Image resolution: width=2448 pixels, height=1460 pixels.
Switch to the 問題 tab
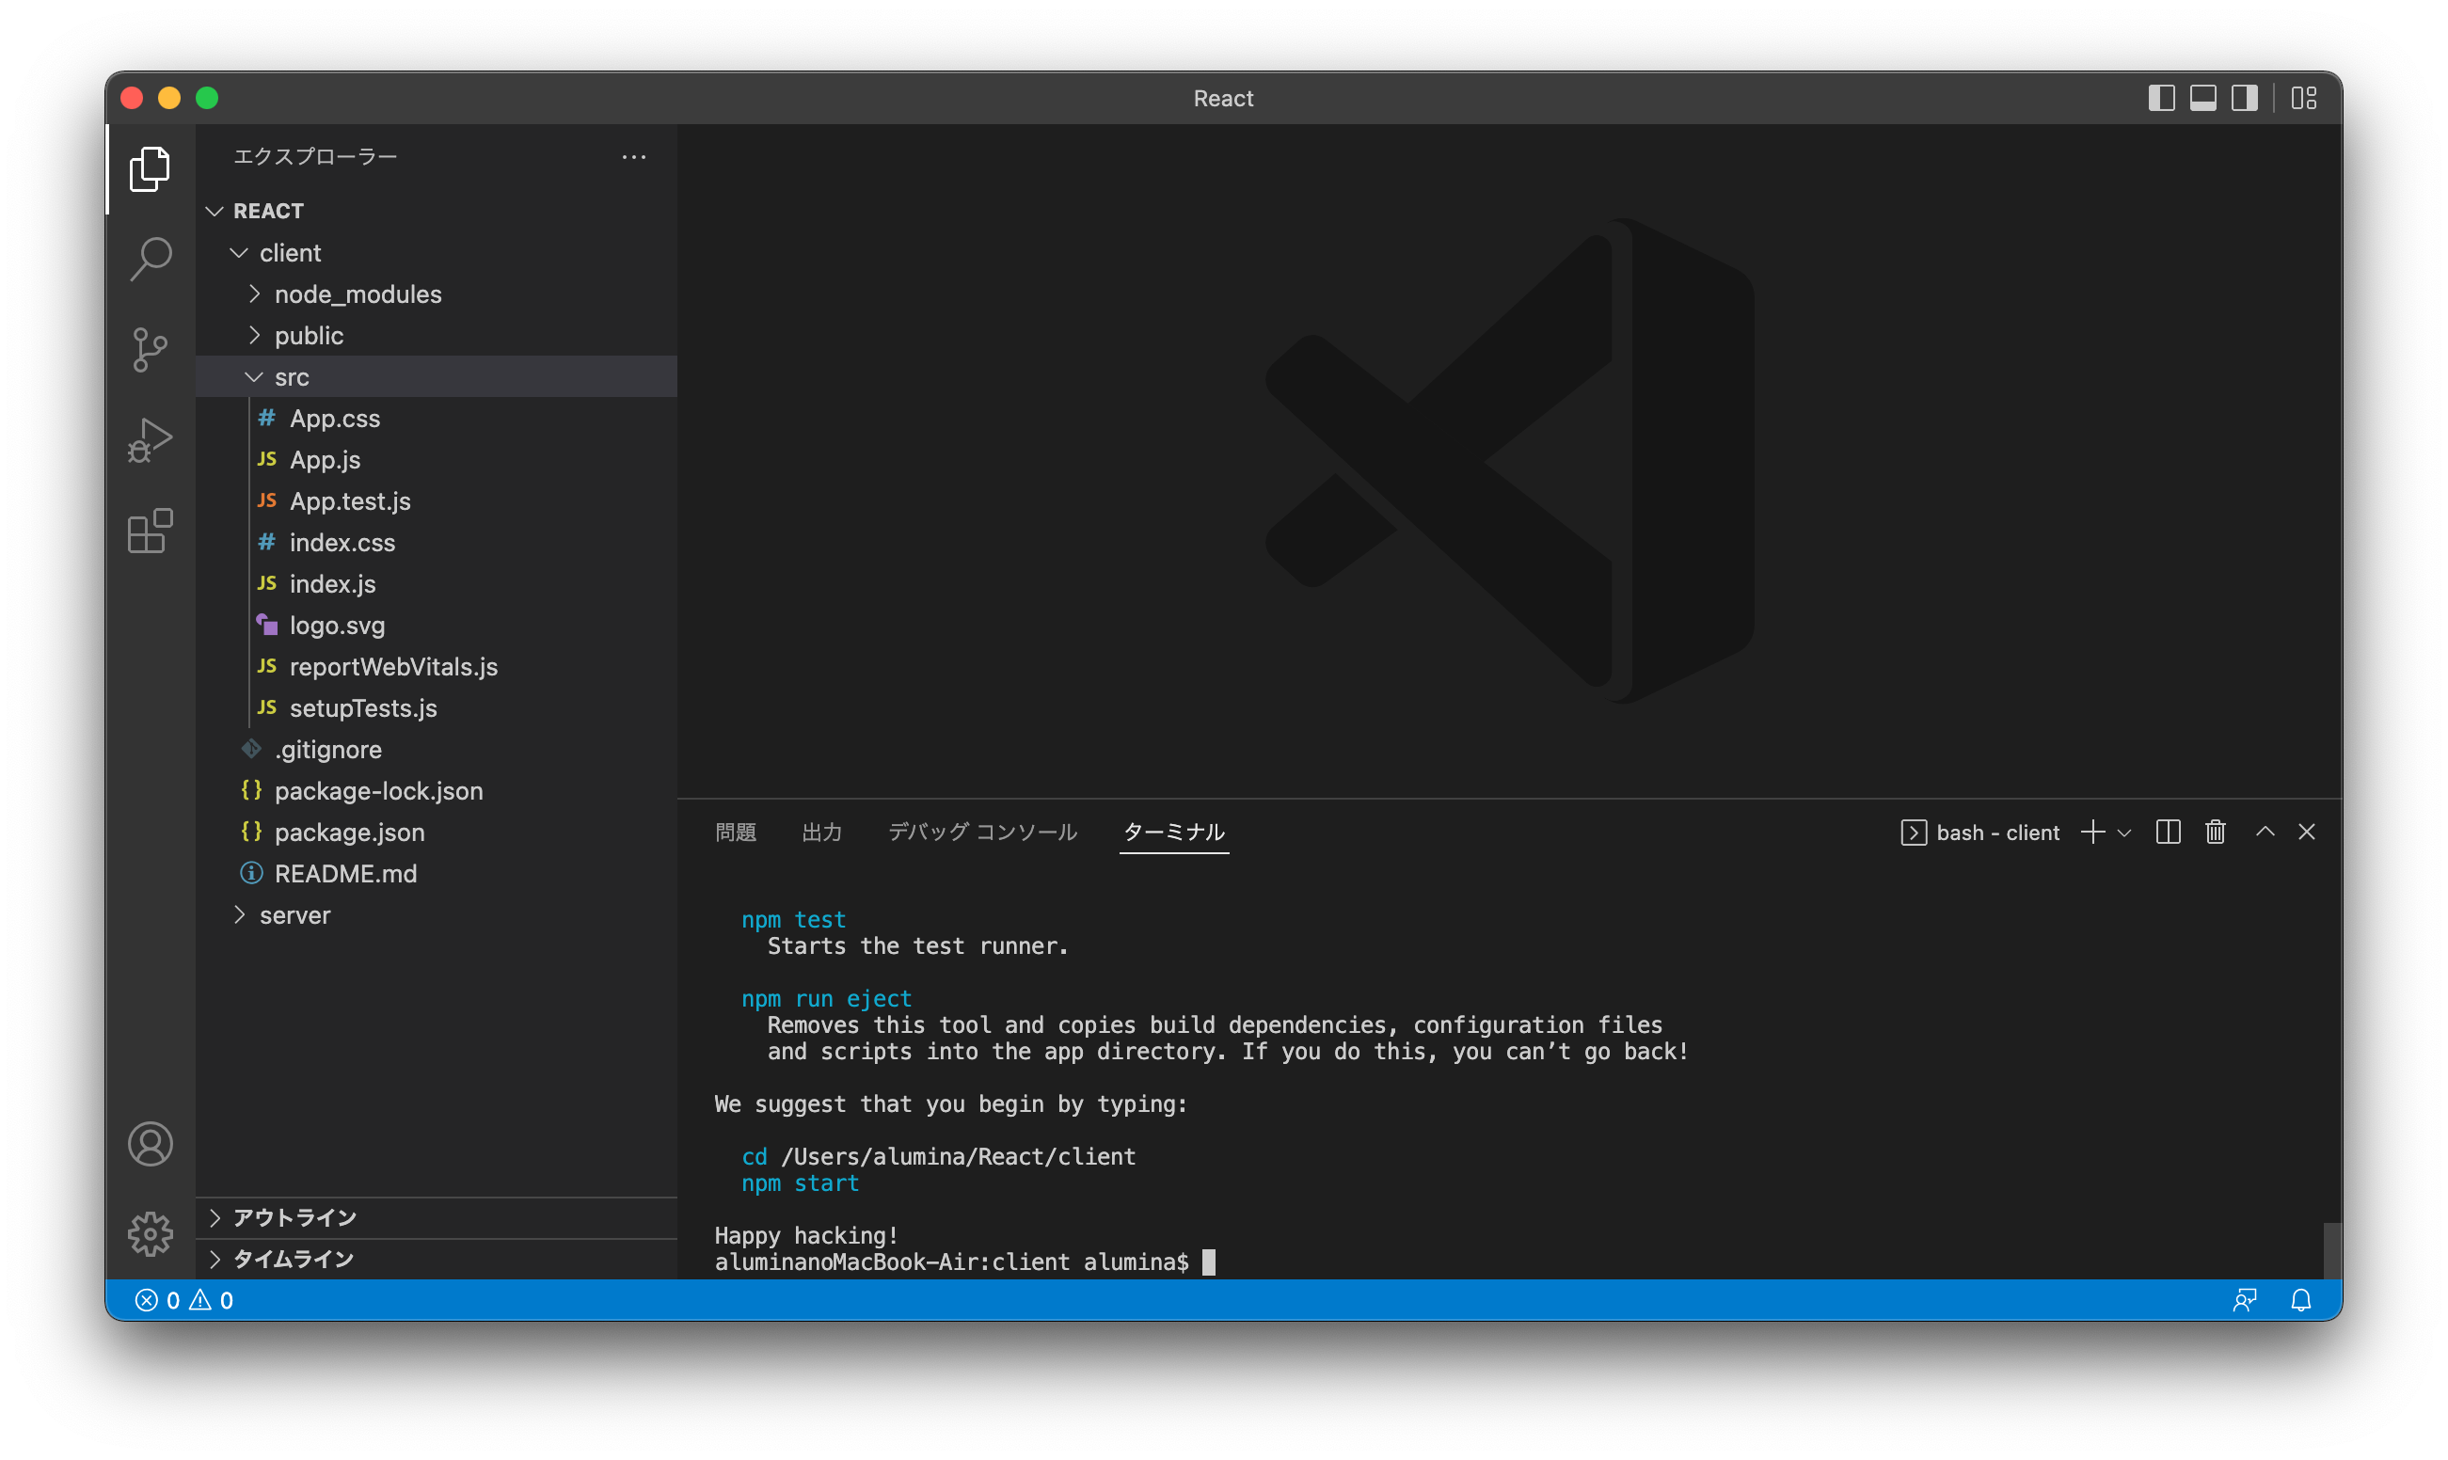coord(735,833)
